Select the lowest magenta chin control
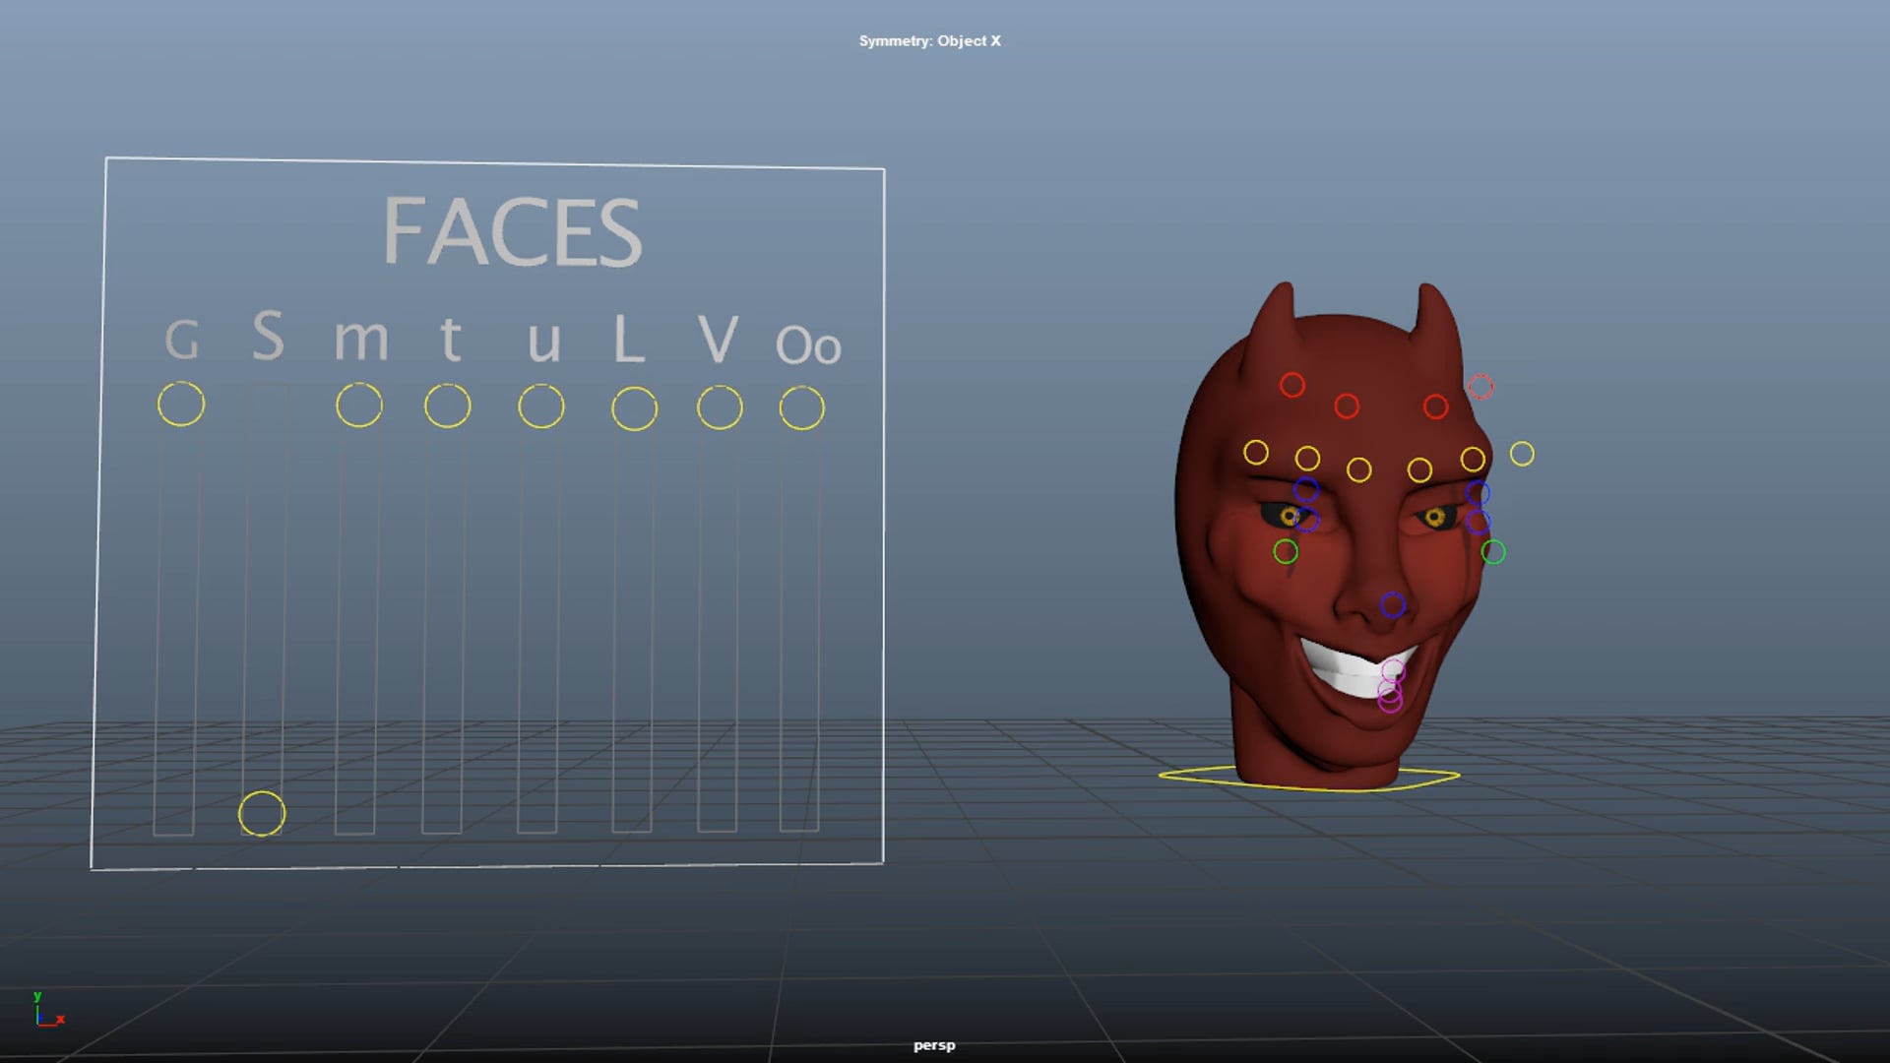The width and height of the screenshot is (1890, 1063). click(1391, 701)
